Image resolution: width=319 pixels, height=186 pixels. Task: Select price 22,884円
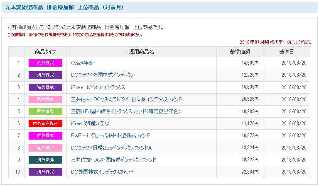(250, 172)
